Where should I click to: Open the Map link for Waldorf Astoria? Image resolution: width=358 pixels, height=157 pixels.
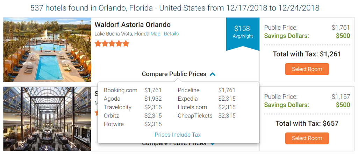[155, 34]
